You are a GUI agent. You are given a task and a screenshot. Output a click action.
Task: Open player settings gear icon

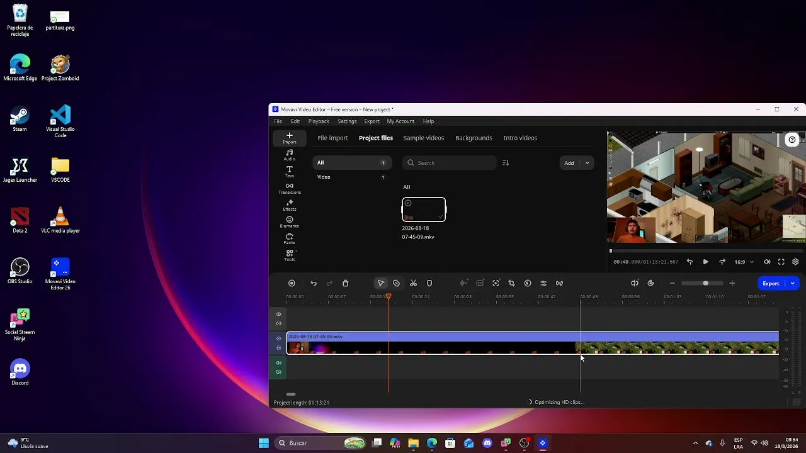click(795, 262)
